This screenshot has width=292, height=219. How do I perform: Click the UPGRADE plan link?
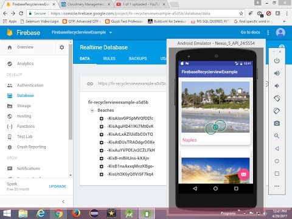pyautogui.click(x=58, y=186)
